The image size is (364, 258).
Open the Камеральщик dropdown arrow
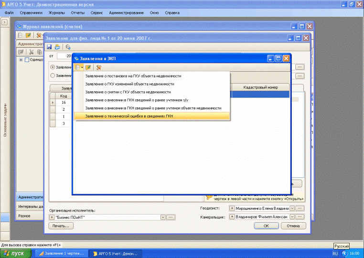tap(292, 216)
